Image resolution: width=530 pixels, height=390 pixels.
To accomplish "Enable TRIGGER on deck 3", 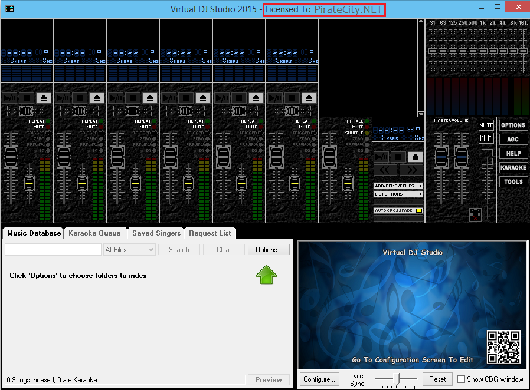I will click(155, 133).
